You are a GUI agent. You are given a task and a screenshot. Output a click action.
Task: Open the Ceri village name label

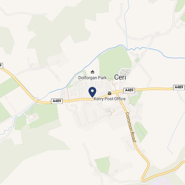click(x=120, y=77)
